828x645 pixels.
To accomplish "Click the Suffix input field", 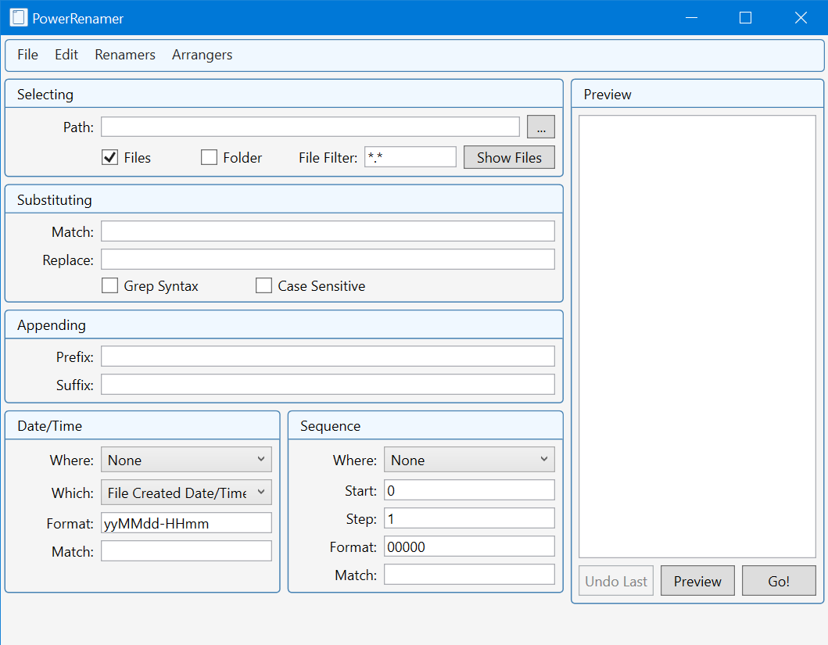I will point(328,385).
